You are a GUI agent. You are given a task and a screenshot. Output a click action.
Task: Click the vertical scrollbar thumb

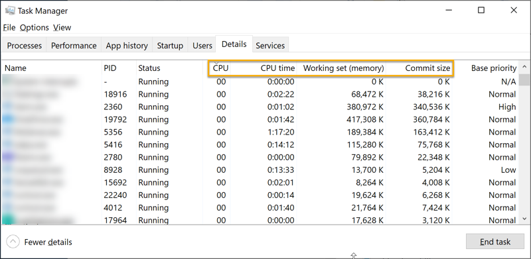pos(524,79)
